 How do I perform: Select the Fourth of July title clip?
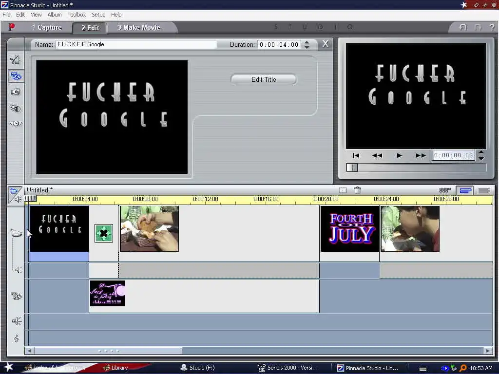coord(350,229)
